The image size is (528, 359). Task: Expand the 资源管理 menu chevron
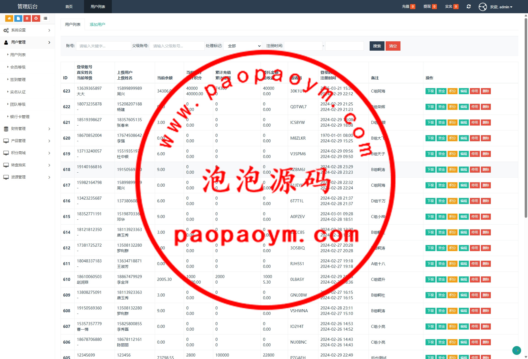[49, 177]
